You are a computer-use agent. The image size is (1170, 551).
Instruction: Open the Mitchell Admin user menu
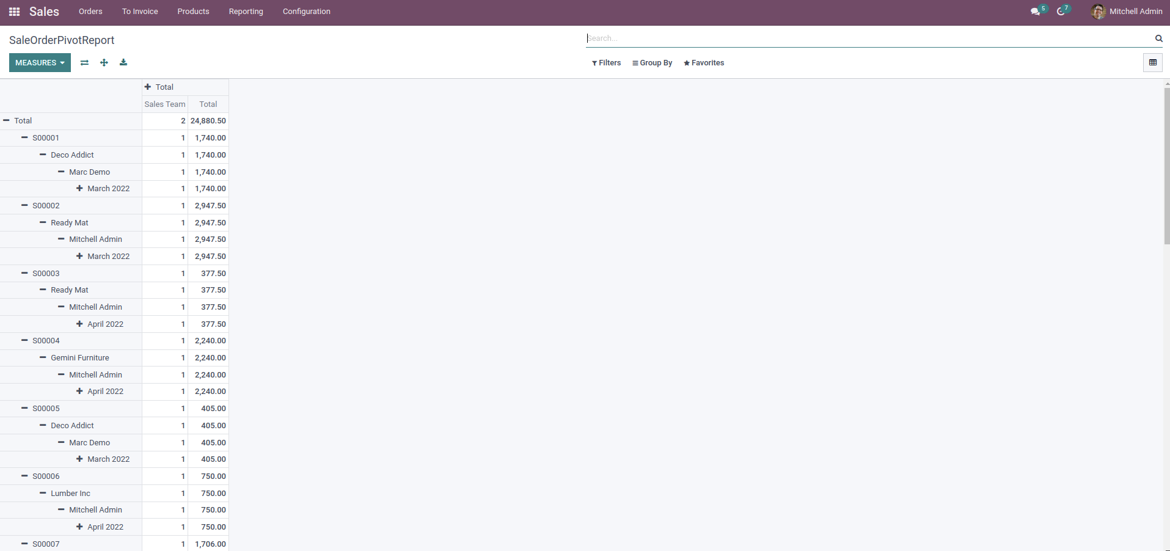tap(1127, 12)
